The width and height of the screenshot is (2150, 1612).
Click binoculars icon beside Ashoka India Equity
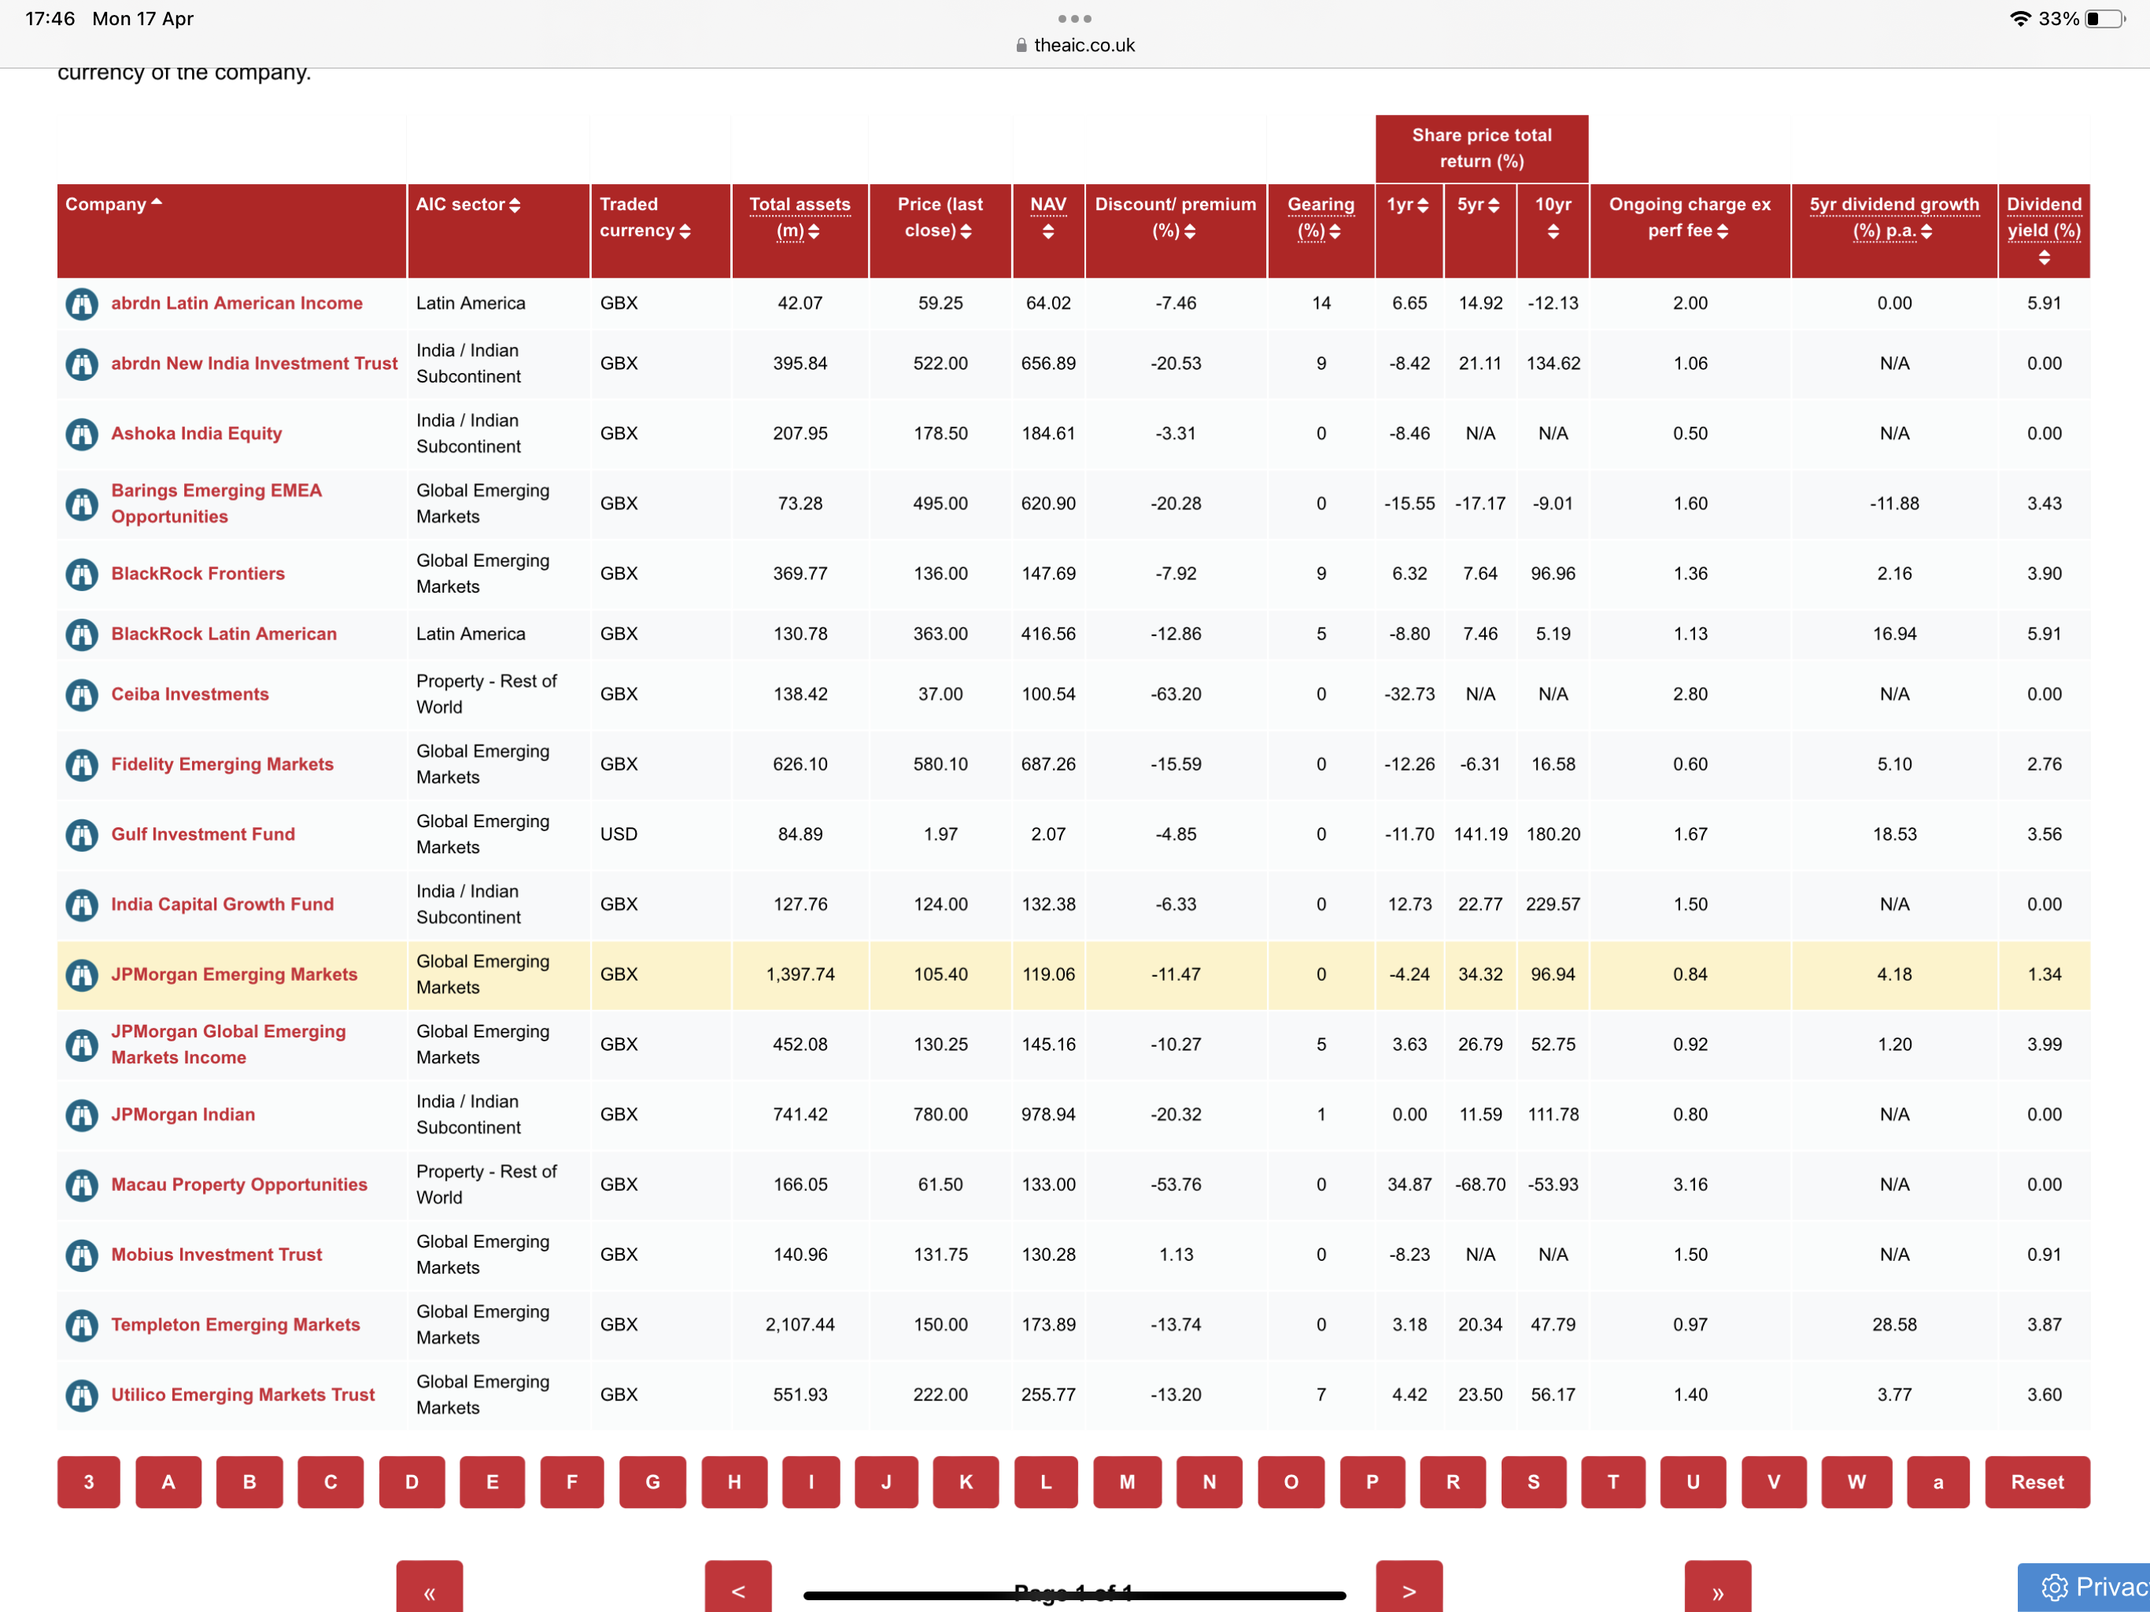point(82,434)
